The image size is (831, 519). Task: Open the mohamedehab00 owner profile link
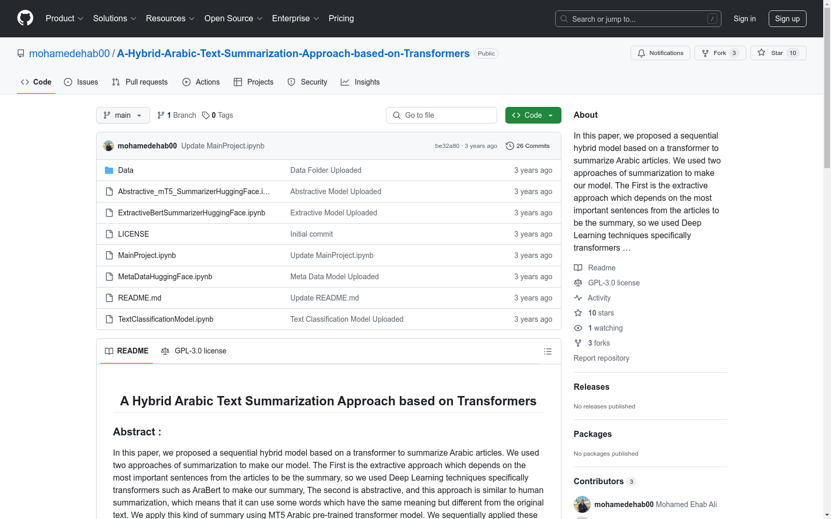70,53
